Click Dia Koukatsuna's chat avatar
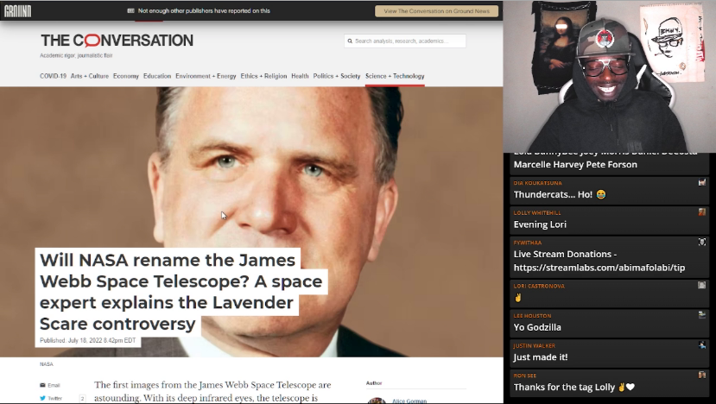This screenshot has width=716, height=404. (702, 183)
